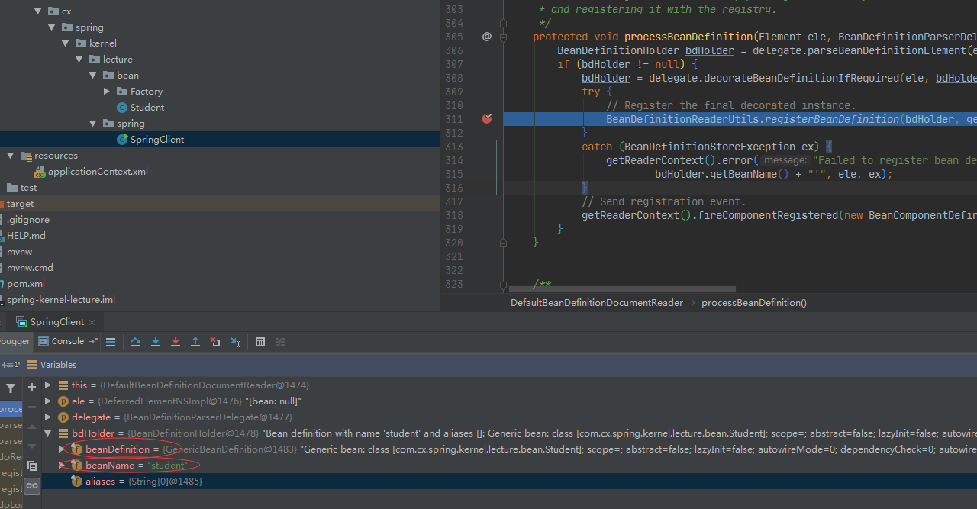Click the red Force Step Into icon
This screenshot has width=977, height=509.
click(176, 342)
